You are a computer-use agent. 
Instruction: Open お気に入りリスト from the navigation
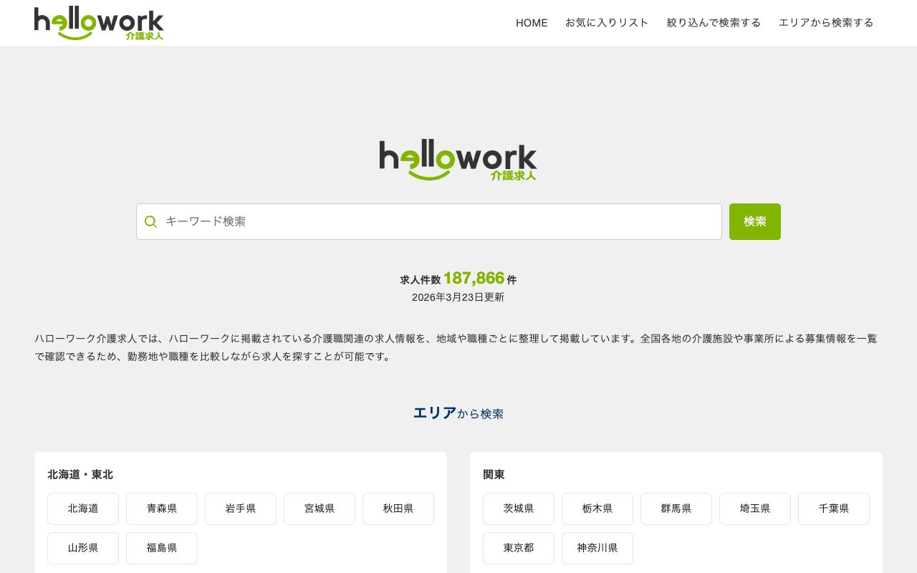(x=608, y=23)
